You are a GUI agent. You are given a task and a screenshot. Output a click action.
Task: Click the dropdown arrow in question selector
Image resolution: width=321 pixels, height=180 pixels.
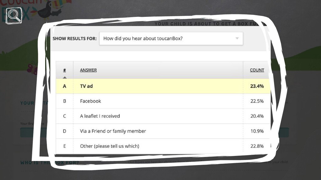pos(237,38)
